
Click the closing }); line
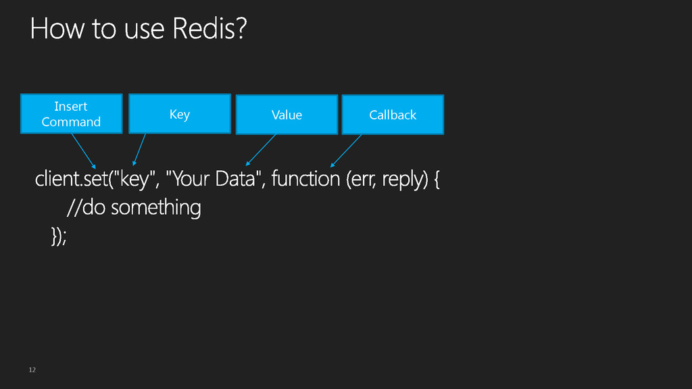[59, 236]
